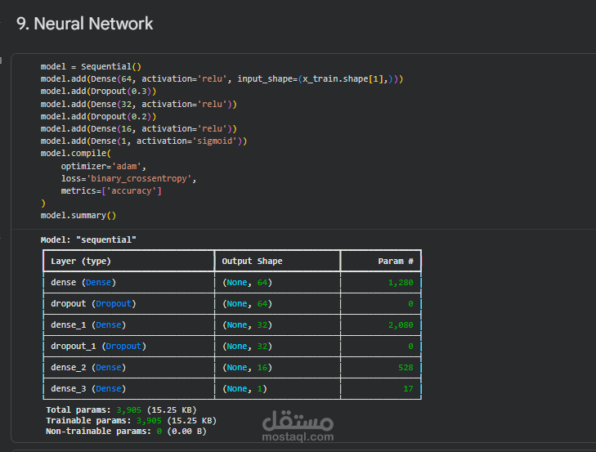Click the mostaql.com watermark logo

(x=298, y=426)
